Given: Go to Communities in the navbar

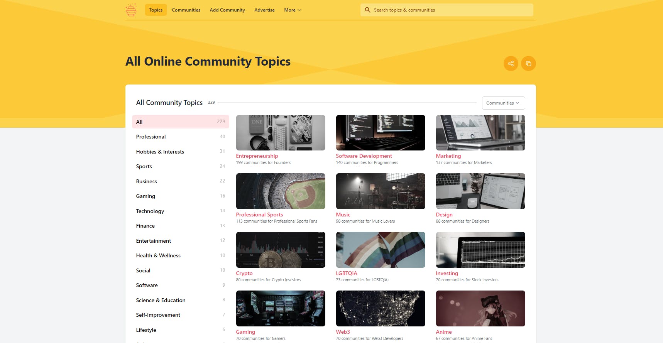Looking at the screenshot, I should [186, 10].
